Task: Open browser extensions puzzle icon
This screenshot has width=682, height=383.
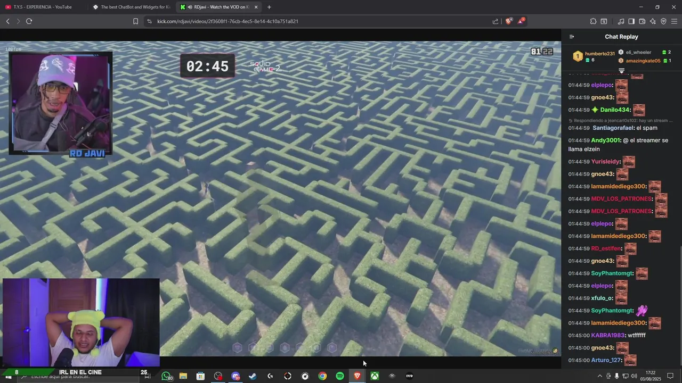Action: tap(593, 21)
